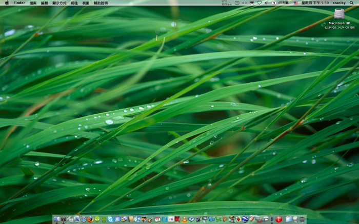Image resolution: width=359 pixels, height=224 pixels.
Task: Launch Firefox from the dock
Action: pos(90,219)
